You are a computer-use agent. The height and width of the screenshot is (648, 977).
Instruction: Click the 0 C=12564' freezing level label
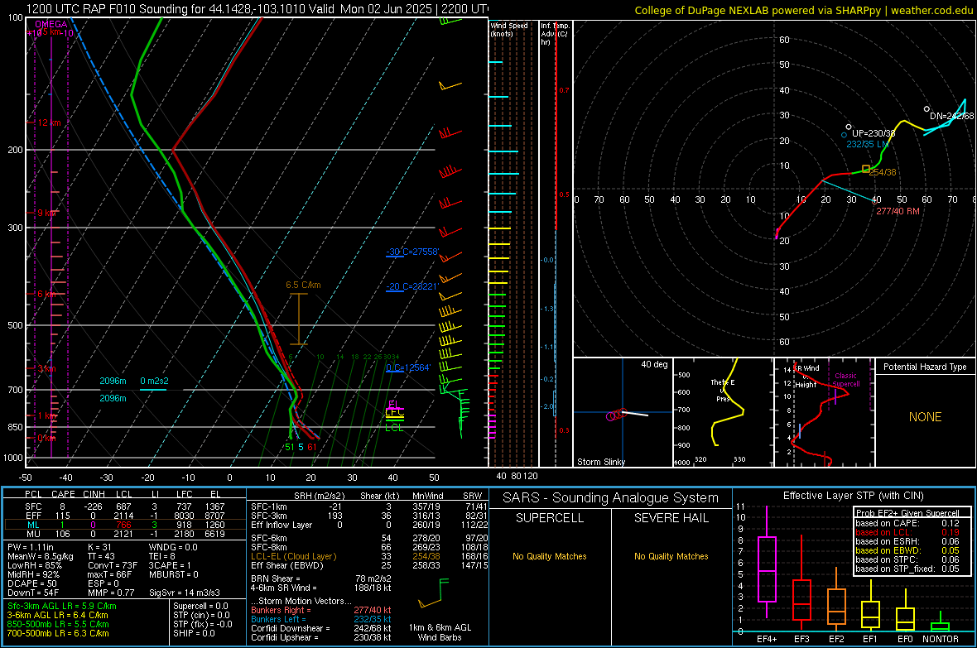pyautogui.click(x=408, y=367)
